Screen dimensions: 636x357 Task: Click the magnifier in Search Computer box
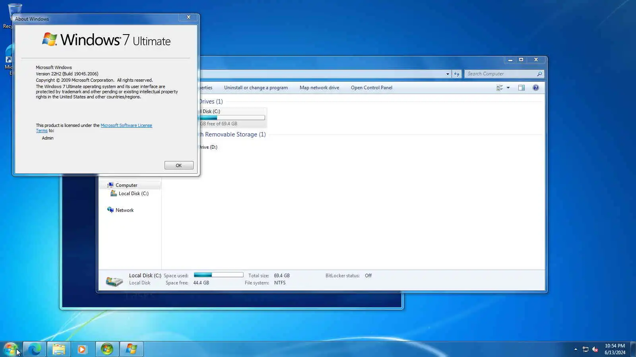pos(539,74)
